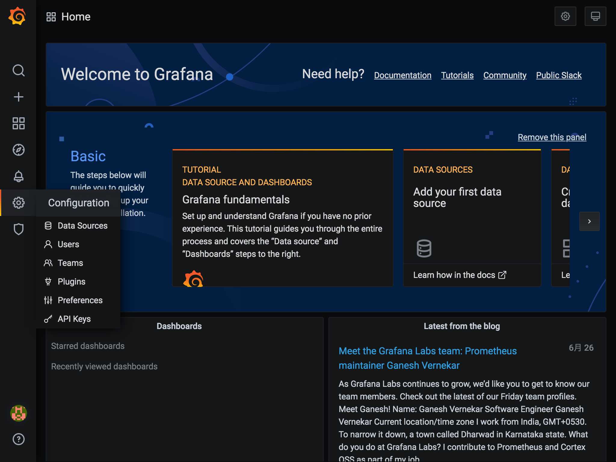616x462 pixels.
Task: Open the Dashboards grid icon in sidebar
Action: pos(18,123)
